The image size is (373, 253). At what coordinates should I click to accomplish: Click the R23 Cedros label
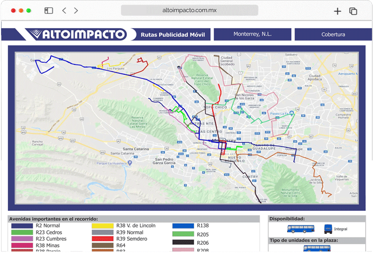49,232
